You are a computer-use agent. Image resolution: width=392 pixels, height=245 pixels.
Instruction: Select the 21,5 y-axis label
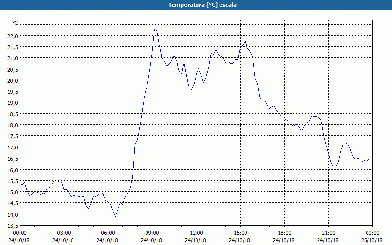(13, 47)
